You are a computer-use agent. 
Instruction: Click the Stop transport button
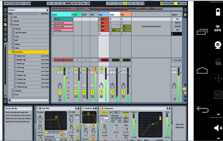tap(67, 3)
